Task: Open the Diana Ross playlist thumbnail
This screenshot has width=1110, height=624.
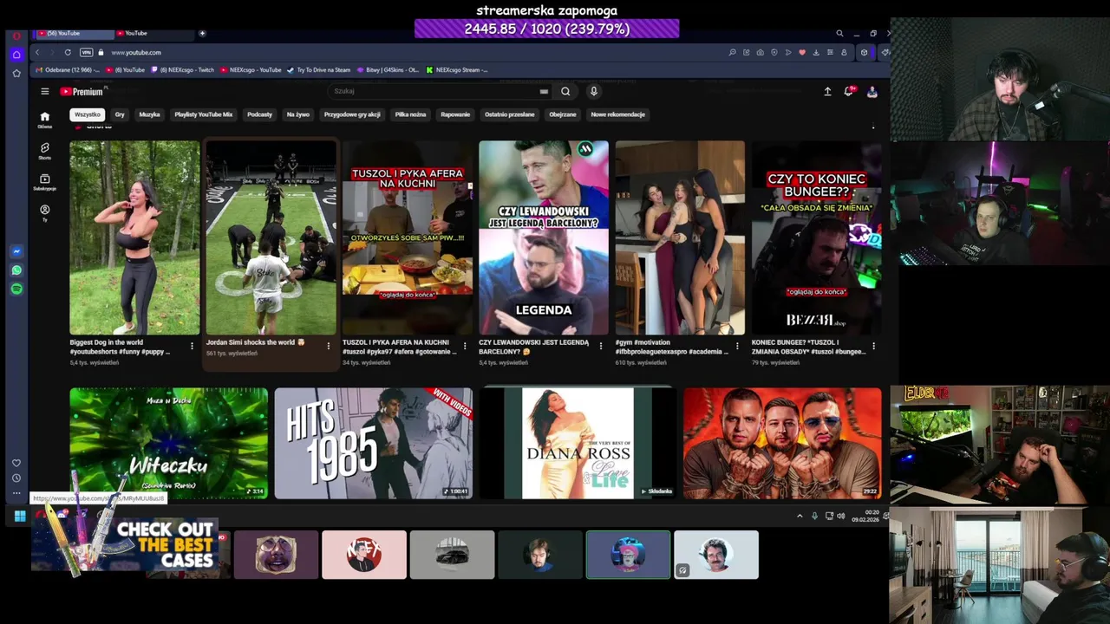Action: 578,443
